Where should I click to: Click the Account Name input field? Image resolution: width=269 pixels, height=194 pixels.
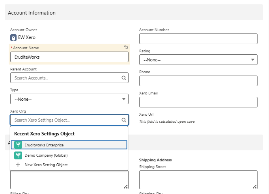coord(69,57)
